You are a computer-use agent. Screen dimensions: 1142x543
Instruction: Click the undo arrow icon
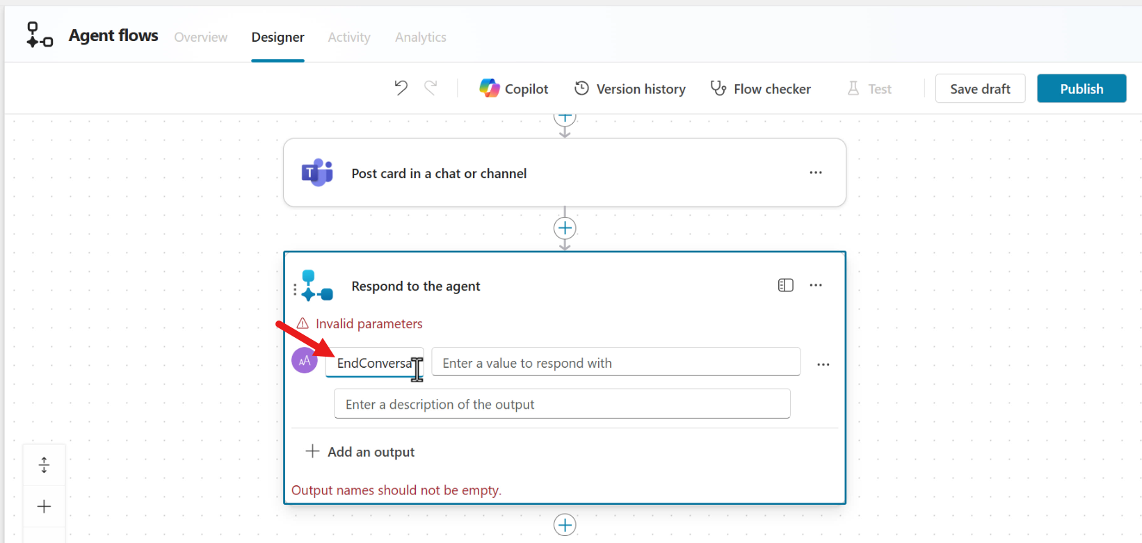click(401, 88)
